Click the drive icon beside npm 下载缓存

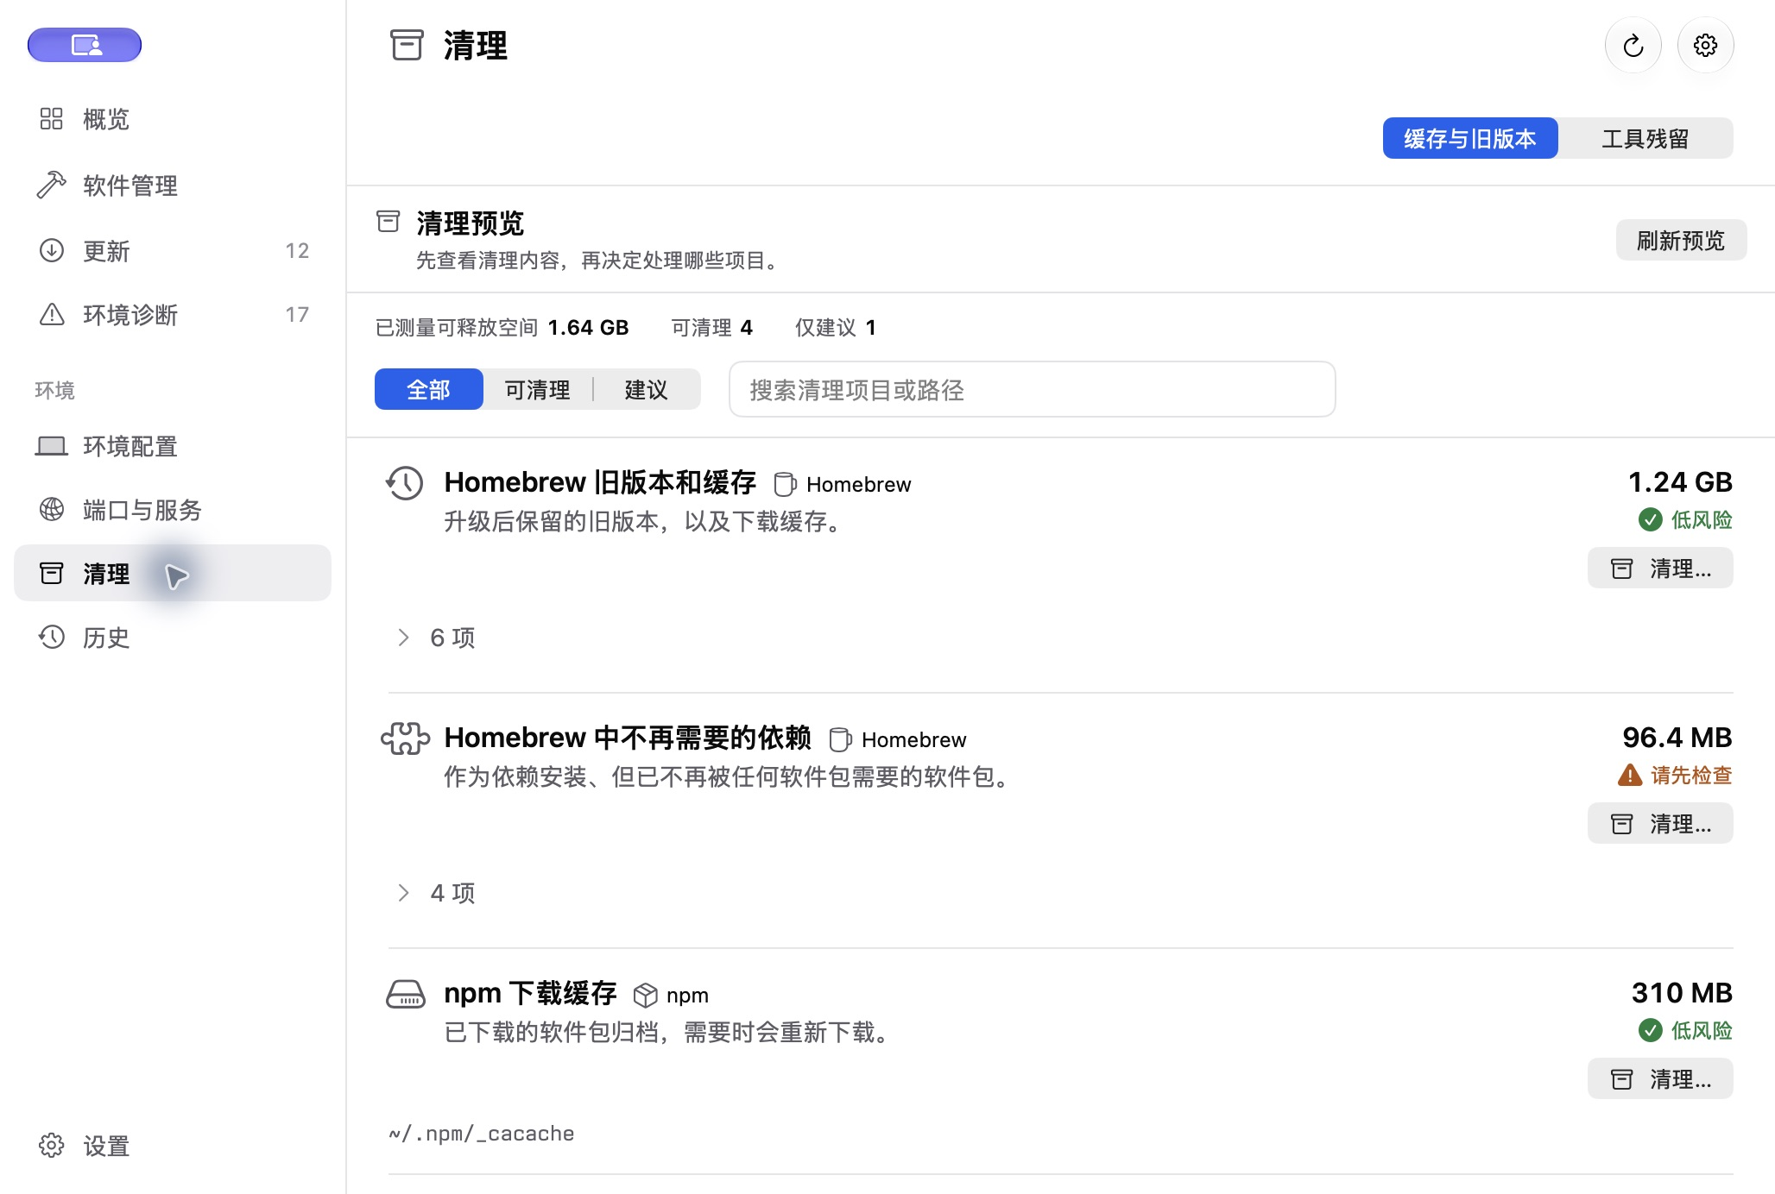coord(405,994)
